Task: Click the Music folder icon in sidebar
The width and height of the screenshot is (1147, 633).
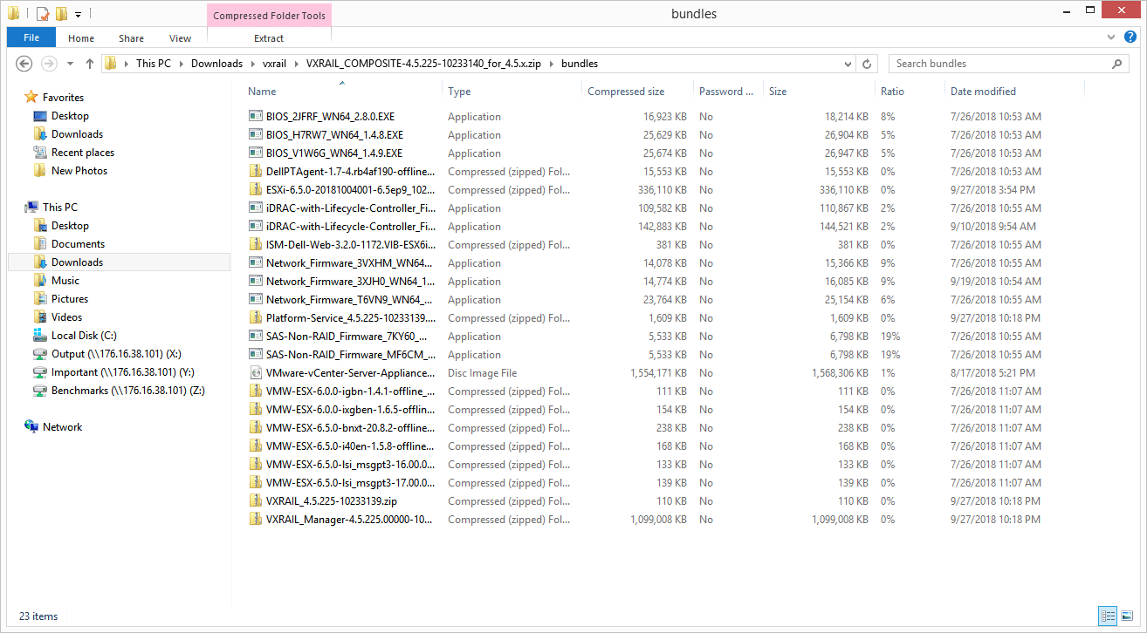Action: (x=40, y=281)
